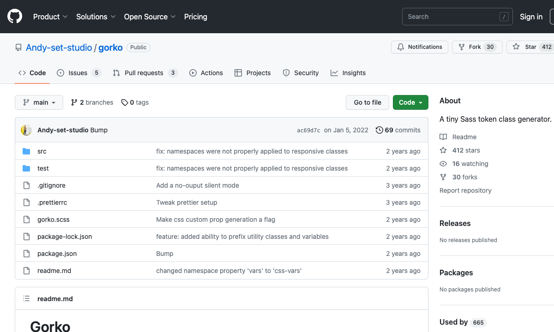Image resolution: width=554 pixels, height=332 pixels.
Task: Click the readme.md table of contents icon
Action: (26, 299)
